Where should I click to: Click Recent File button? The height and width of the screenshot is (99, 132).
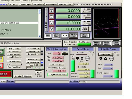pos(14,52)
